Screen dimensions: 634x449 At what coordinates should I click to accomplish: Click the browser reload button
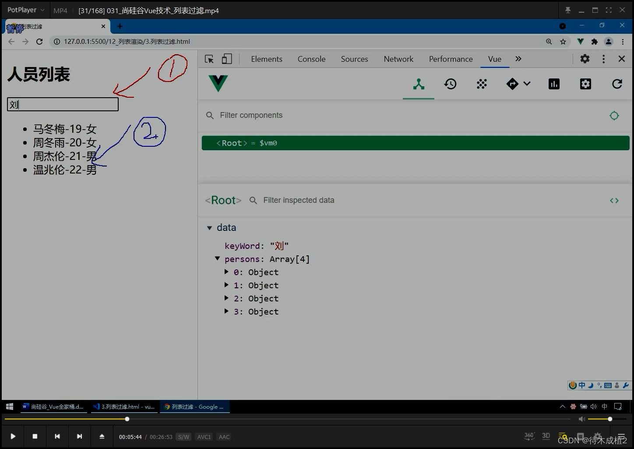tap(39, 42)
